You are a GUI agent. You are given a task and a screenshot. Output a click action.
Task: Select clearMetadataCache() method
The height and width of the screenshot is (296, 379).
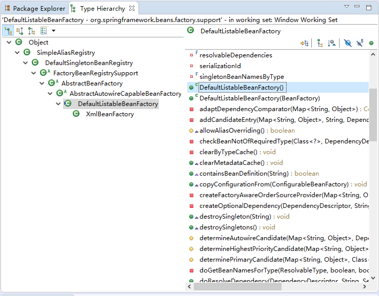[x=241, y=163]
